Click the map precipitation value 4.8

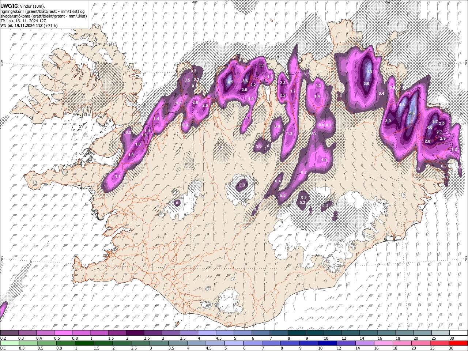coord(369,72)
